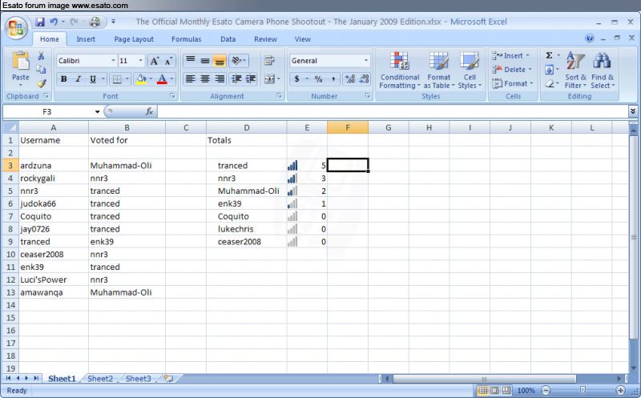This screenshot has width=641, height=398.
Task: Click the Insert cells button
Action: [511, 55]
